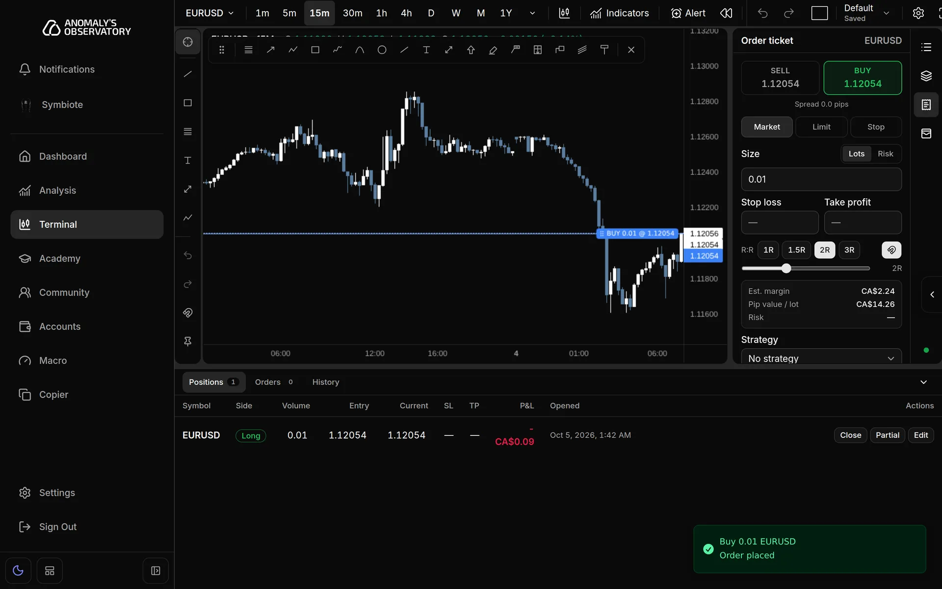Select the rectangle tool in left toolbar
The image size is (942, 589).
187,103
